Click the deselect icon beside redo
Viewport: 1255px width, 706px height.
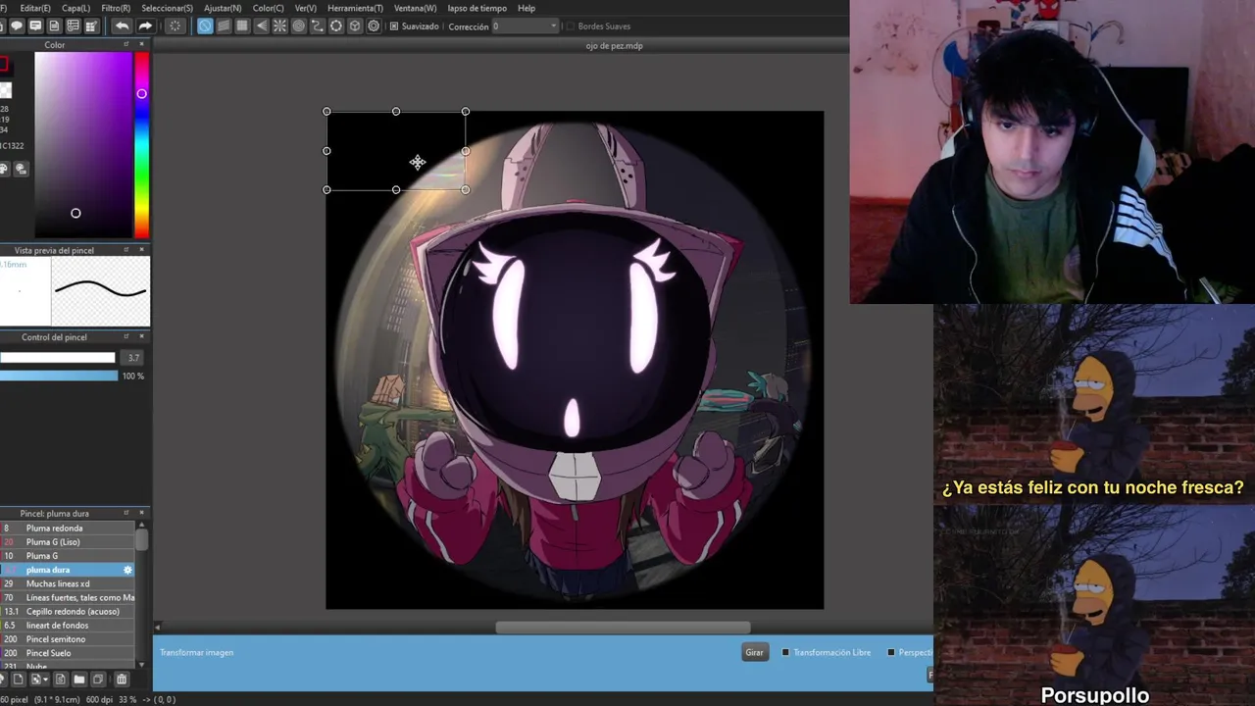coord(175,26)
